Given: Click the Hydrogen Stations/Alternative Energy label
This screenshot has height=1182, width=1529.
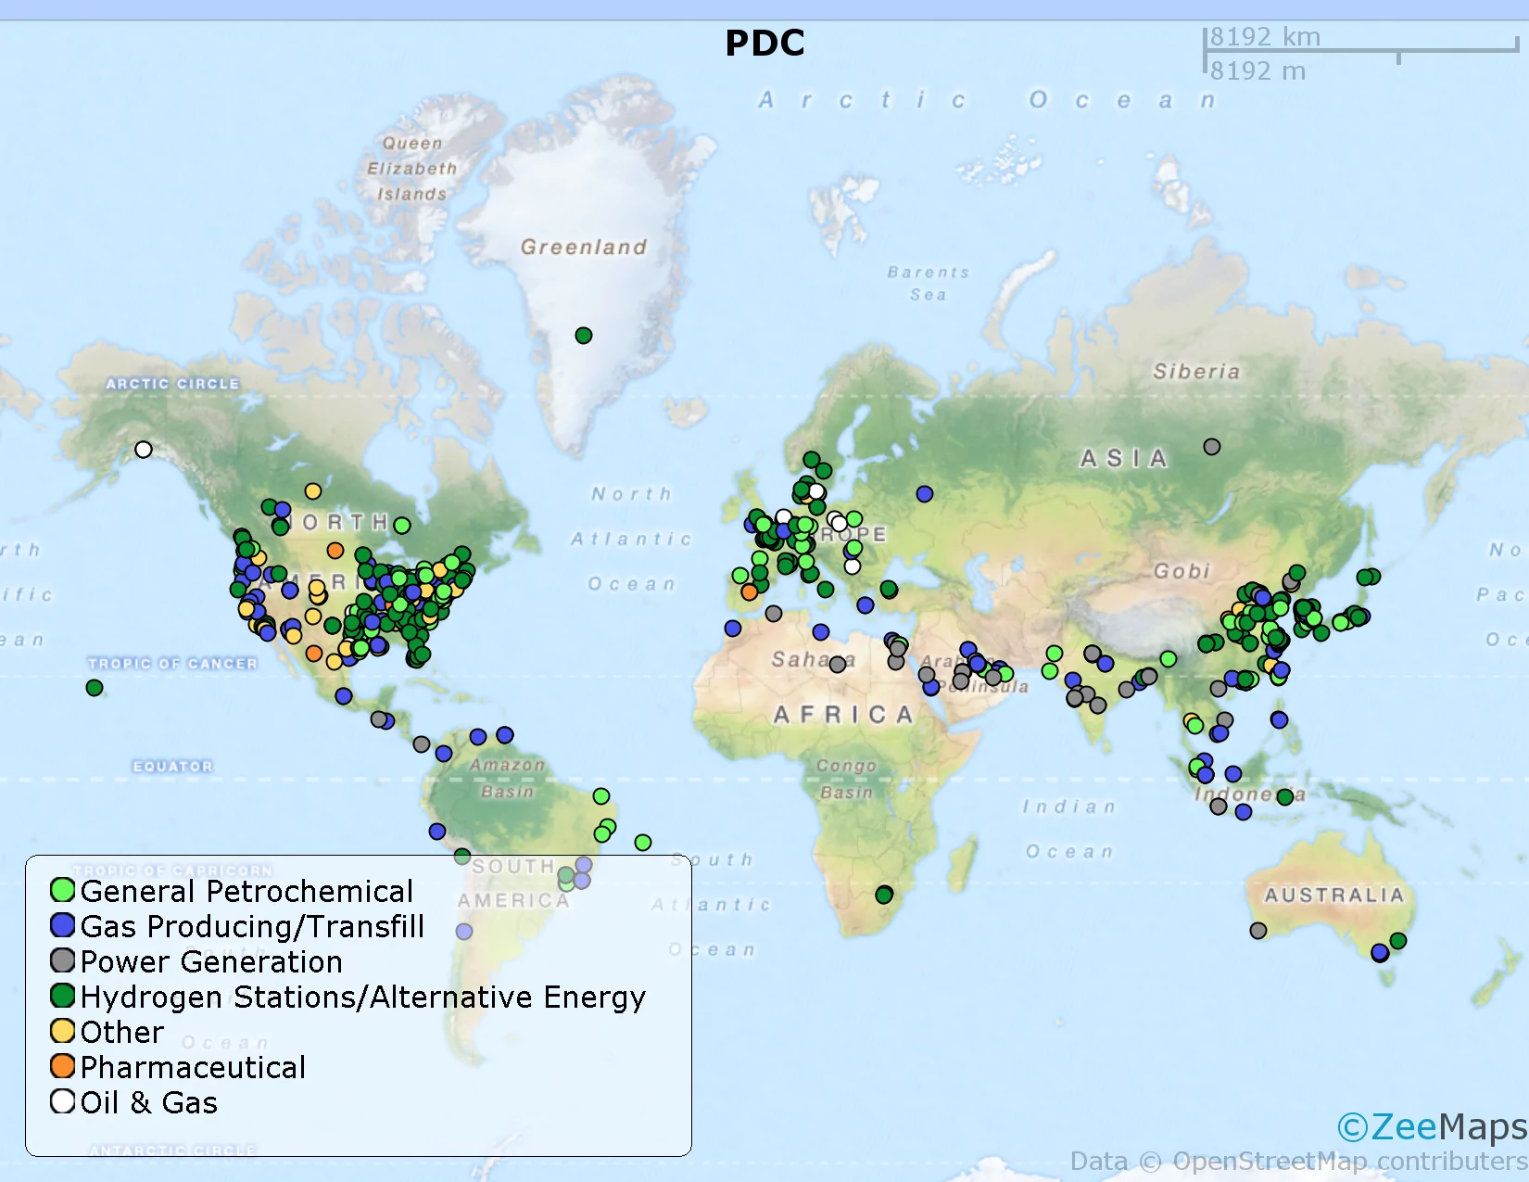Looking at the screenshot, I should [x=363, y=998].
